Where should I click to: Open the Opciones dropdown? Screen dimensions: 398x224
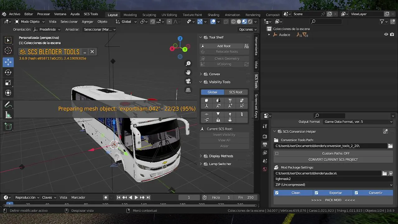[x=248, y=29]
